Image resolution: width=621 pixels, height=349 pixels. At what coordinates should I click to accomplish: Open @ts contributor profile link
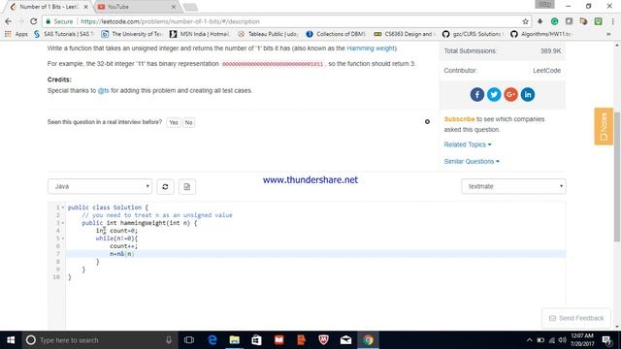(x=104, y=90)
